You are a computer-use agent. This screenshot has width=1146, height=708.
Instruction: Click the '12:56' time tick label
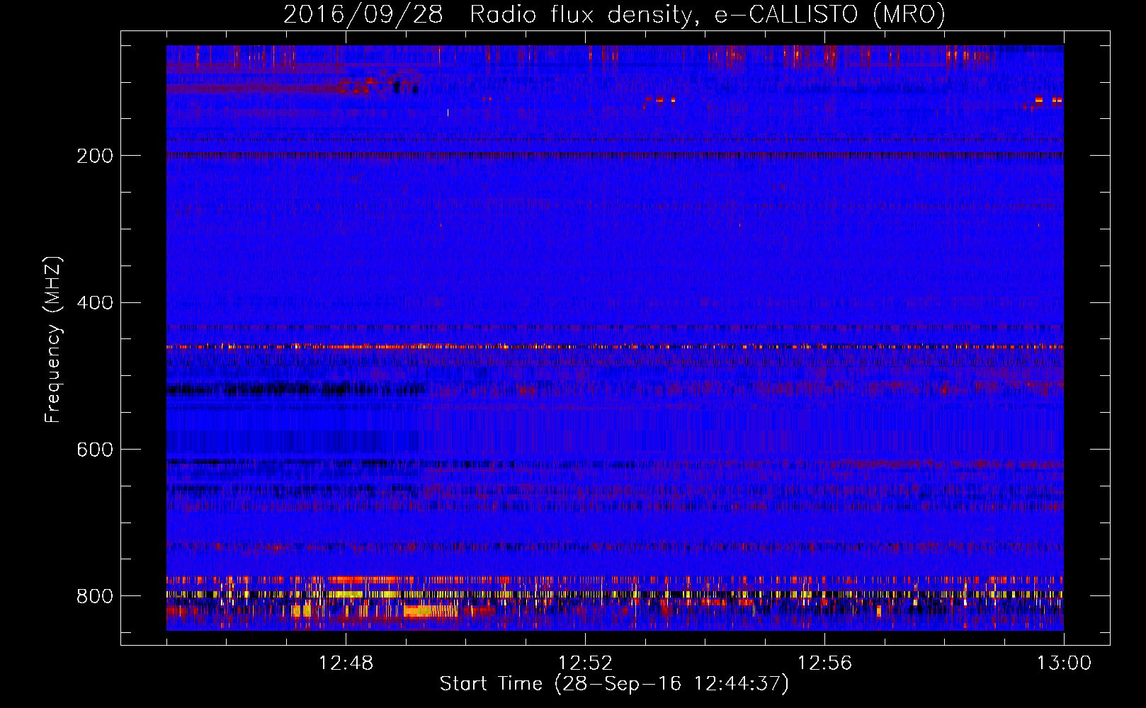pos(824,663)
